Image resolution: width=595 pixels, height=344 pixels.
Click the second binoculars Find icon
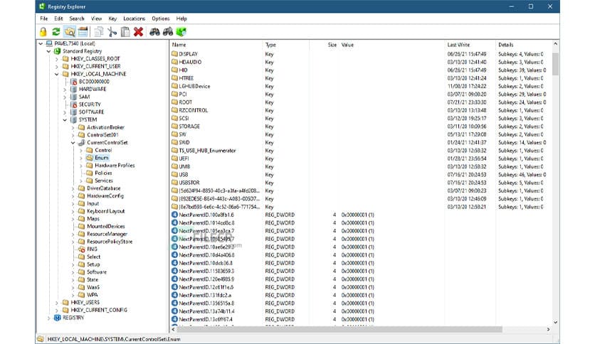pyautogui.click(x=168, y=32)
